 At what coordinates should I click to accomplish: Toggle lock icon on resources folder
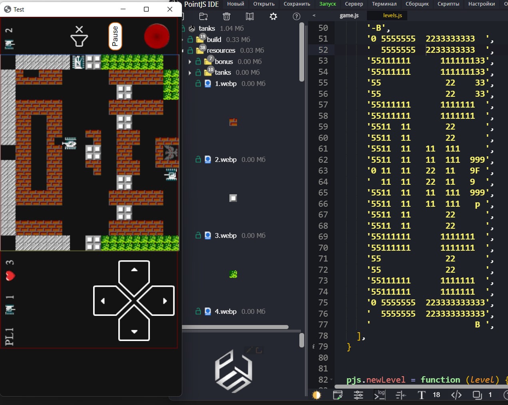click(x=190, y=50)
